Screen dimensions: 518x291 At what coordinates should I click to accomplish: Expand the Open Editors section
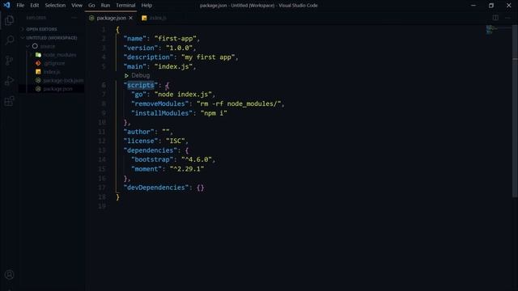point(23,29)
